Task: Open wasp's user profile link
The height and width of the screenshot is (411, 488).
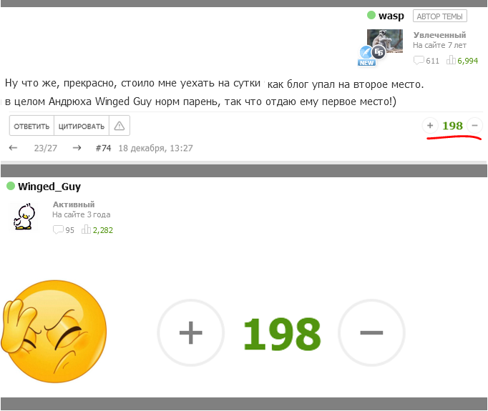Action: coord(391,16)
